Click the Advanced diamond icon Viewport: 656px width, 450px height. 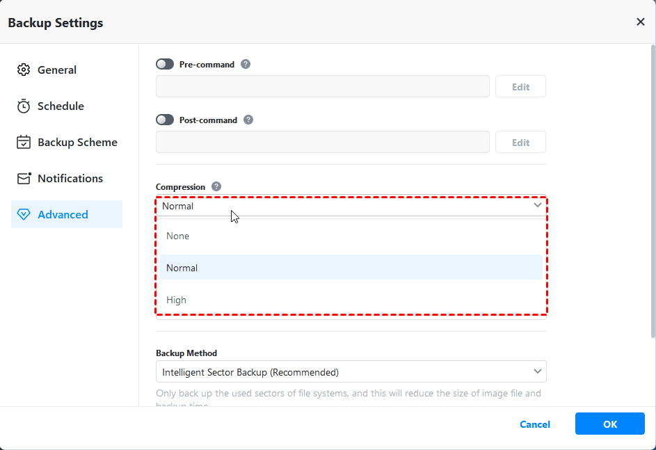tap(24, 215)
